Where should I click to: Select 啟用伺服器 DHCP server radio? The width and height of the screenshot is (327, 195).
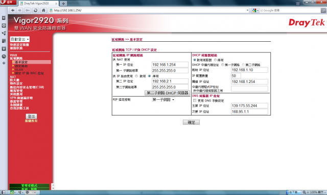coord(195,60)
